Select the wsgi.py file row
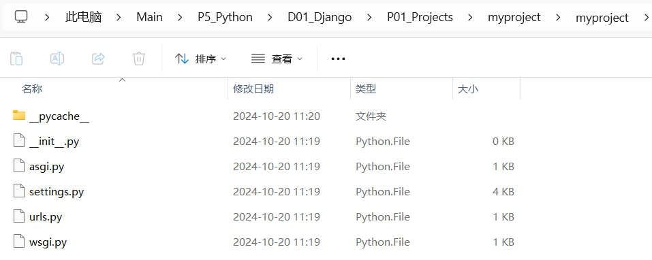This screenshot has width=652, height=260. point(266,242)
